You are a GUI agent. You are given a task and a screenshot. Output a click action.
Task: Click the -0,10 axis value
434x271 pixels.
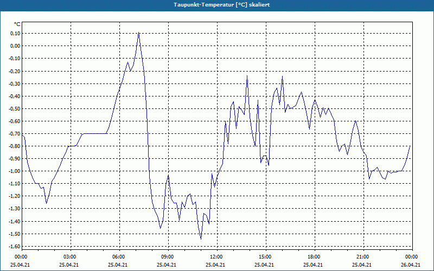14,59
